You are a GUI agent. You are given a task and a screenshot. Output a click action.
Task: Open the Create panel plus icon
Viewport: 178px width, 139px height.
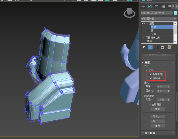coord(143,7)
